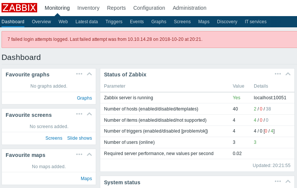The height and width of the screenshot is (188, 297).
Task: Switch to the Triggers tab
Action: [x=114, y=22]
